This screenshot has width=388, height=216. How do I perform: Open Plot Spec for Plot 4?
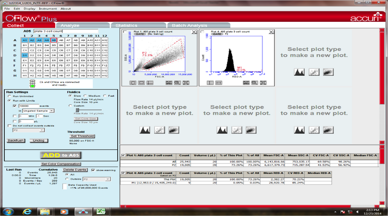click(246, 83)
